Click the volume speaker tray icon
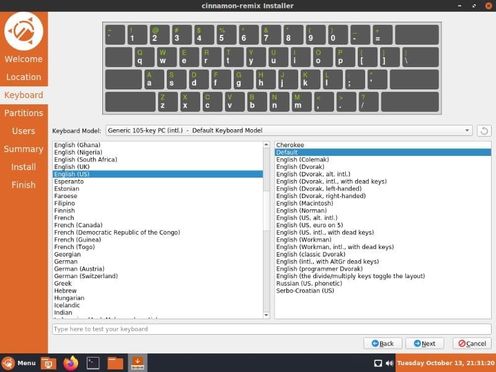496x372 pixels. point(389,363)
